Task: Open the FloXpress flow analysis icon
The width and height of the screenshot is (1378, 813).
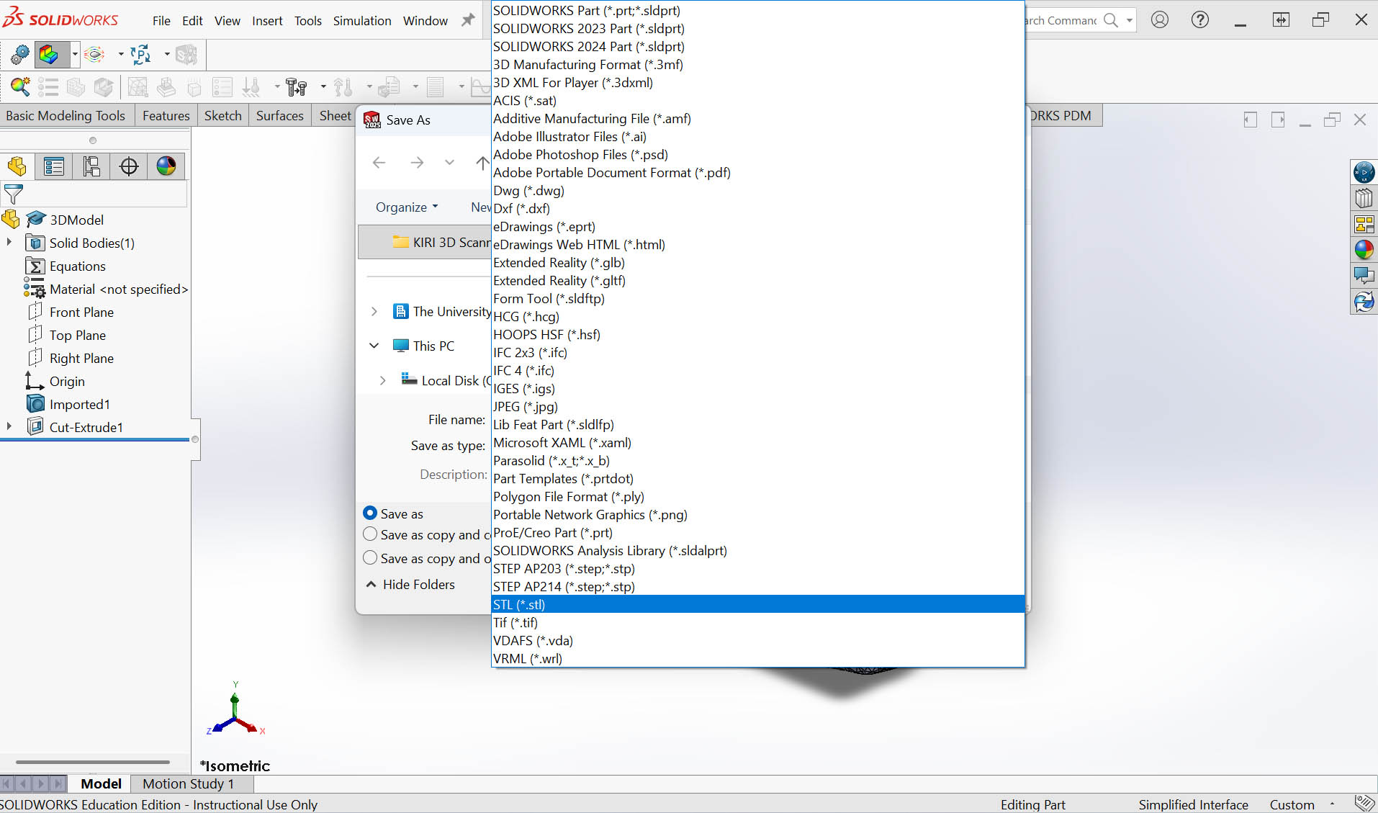Action: [x=95, y=54]
